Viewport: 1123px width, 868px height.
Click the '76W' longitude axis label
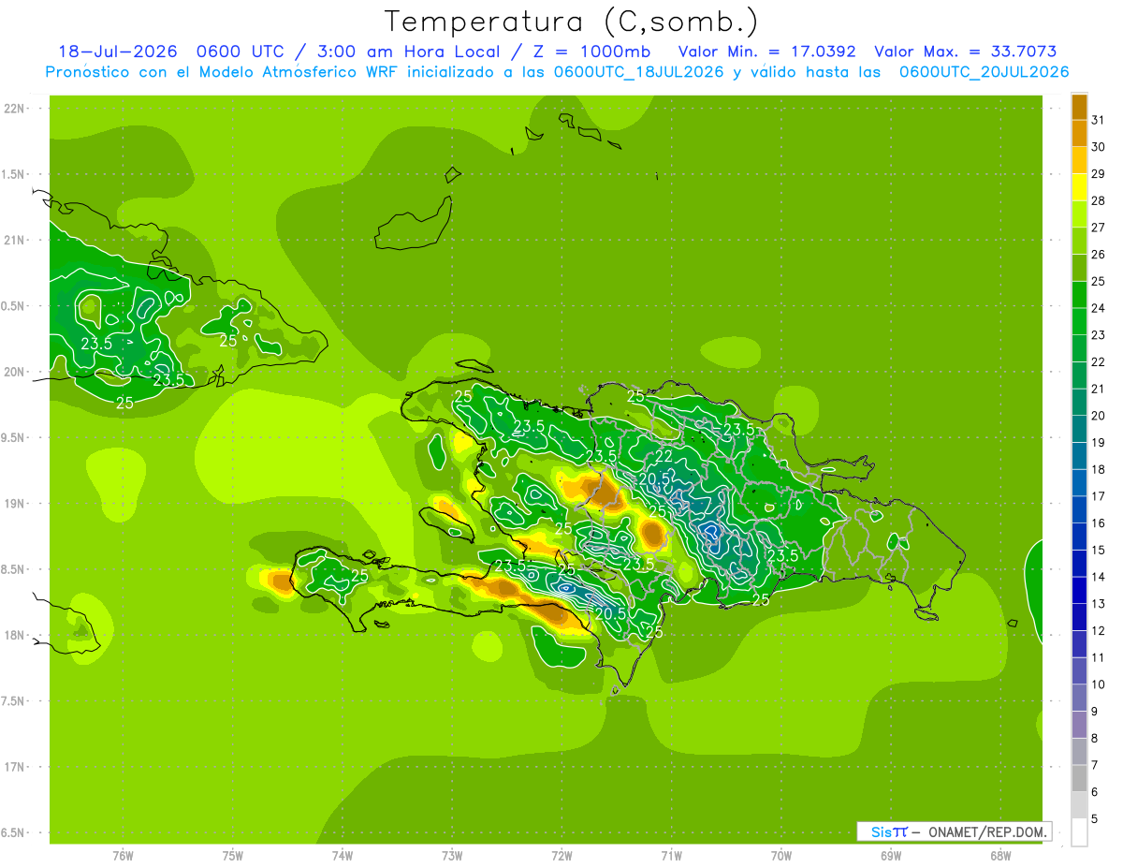coord(123,855)
